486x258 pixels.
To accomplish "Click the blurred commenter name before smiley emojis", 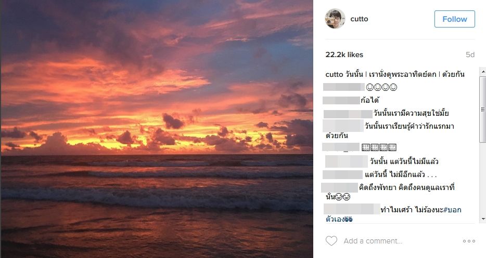I will pyautogui.click(x=344, y=87).
